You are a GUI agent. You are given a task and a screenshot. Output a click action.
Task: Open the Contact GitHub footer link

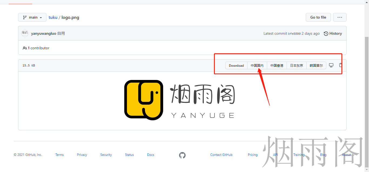click(x=221, y=155)
